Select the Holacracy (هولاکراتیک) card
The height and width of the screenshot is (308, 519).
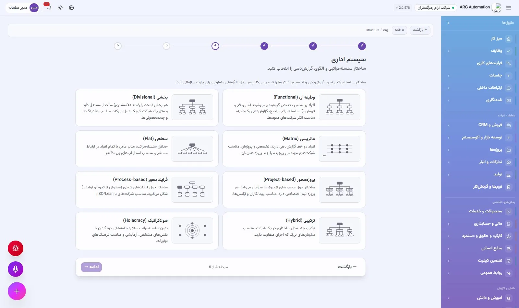[147, 231]
